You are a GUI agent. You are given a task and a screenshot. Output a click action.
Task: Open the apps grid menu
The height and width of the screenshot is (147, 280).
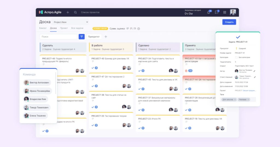(x=225, y=12)
